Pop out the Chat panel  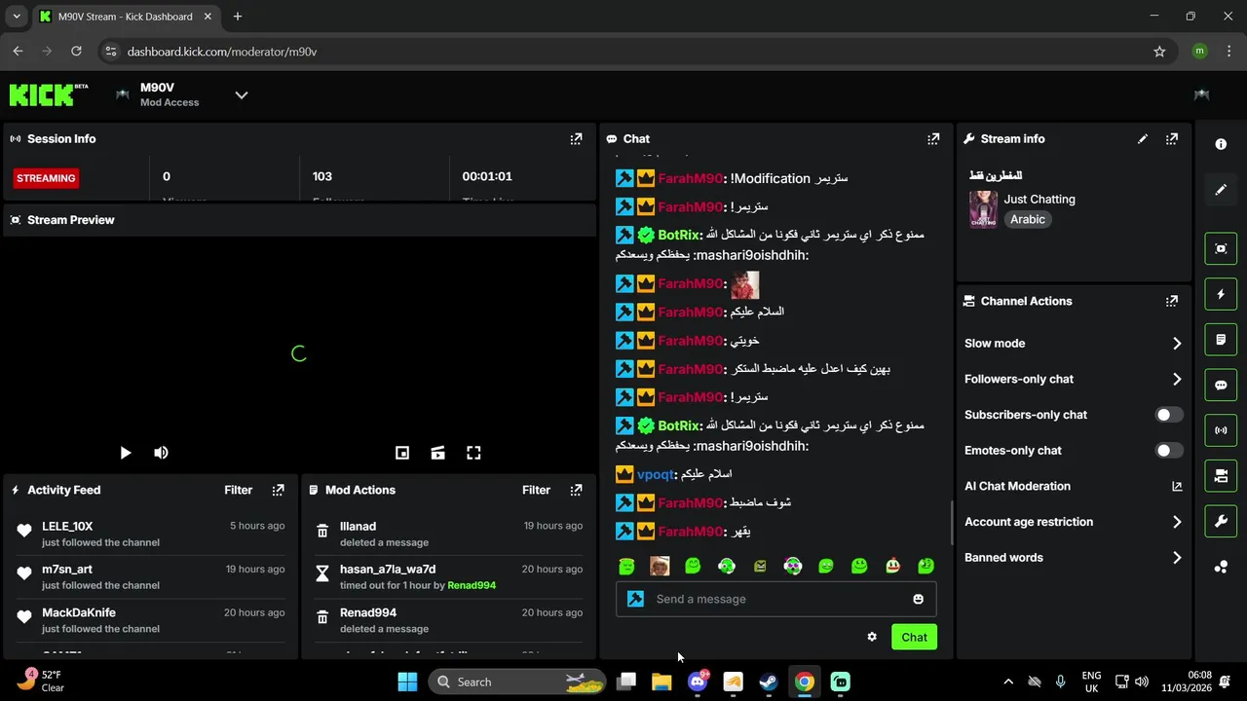[933, 139]
